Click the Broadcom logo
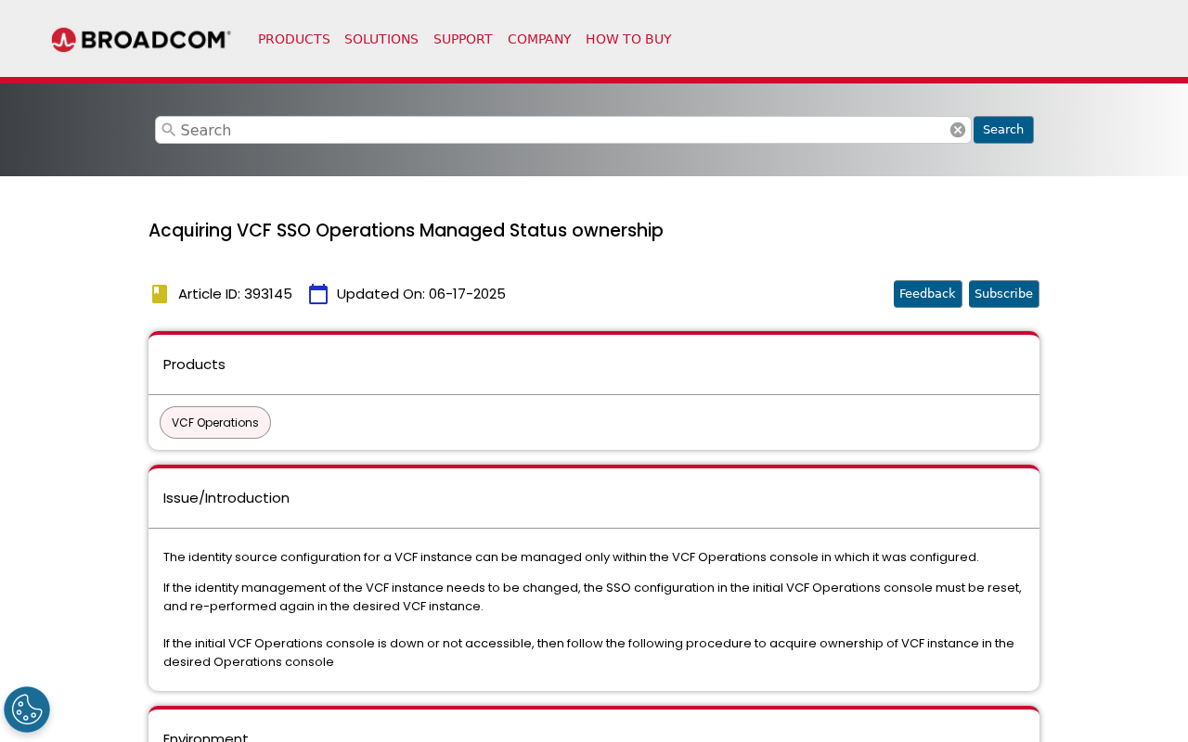Screen dimensions: 1188x742 (140, 38)
